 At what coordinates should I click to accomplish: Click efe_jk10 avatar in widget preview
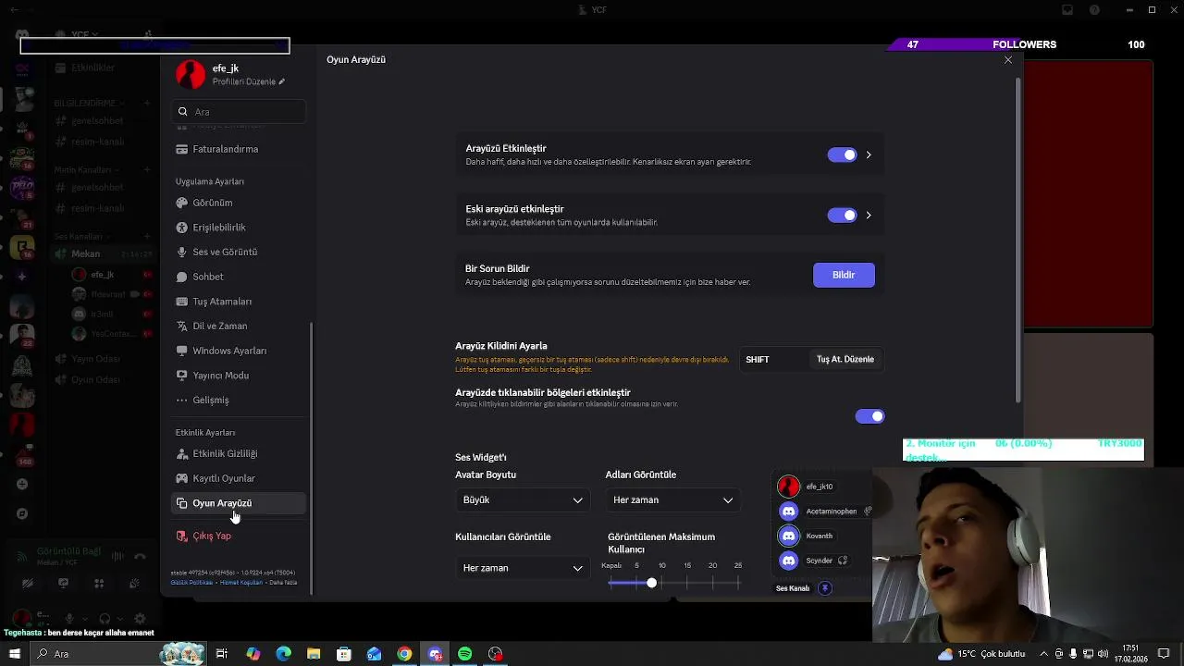[x=788, y=487]
